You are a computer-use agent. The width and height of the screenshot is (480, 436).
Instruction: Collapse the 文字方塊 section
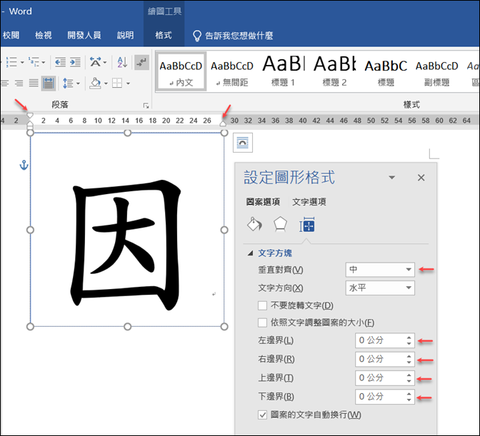pos(251,253)
